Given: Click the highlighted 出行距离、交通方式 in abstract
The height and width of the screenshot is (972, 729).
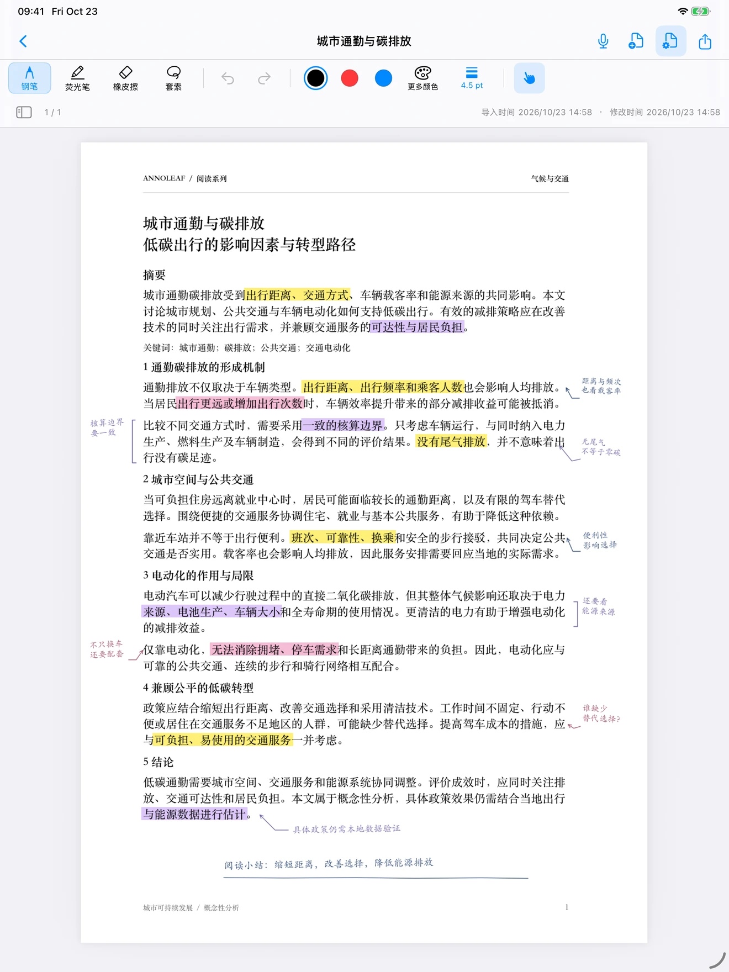Looking at the screenshot, I should [297, 295].
